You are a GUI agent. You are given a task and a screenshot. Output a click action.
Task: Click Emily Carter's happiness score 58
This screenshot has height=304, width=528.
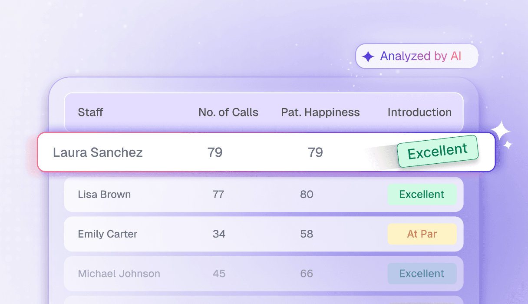(307, 234)
